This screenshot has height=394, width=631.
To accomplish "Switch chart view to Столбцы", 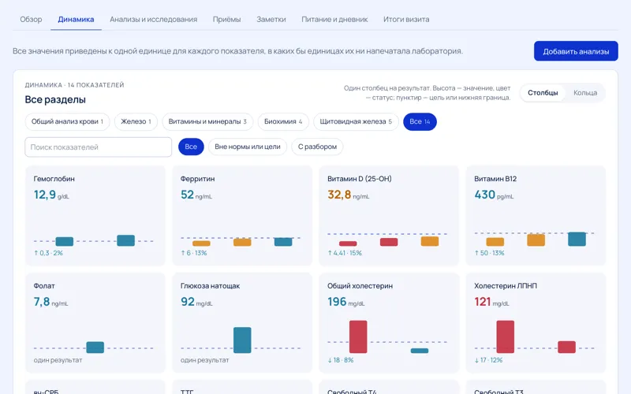I will pyautogui.click(x=543, y=93).
